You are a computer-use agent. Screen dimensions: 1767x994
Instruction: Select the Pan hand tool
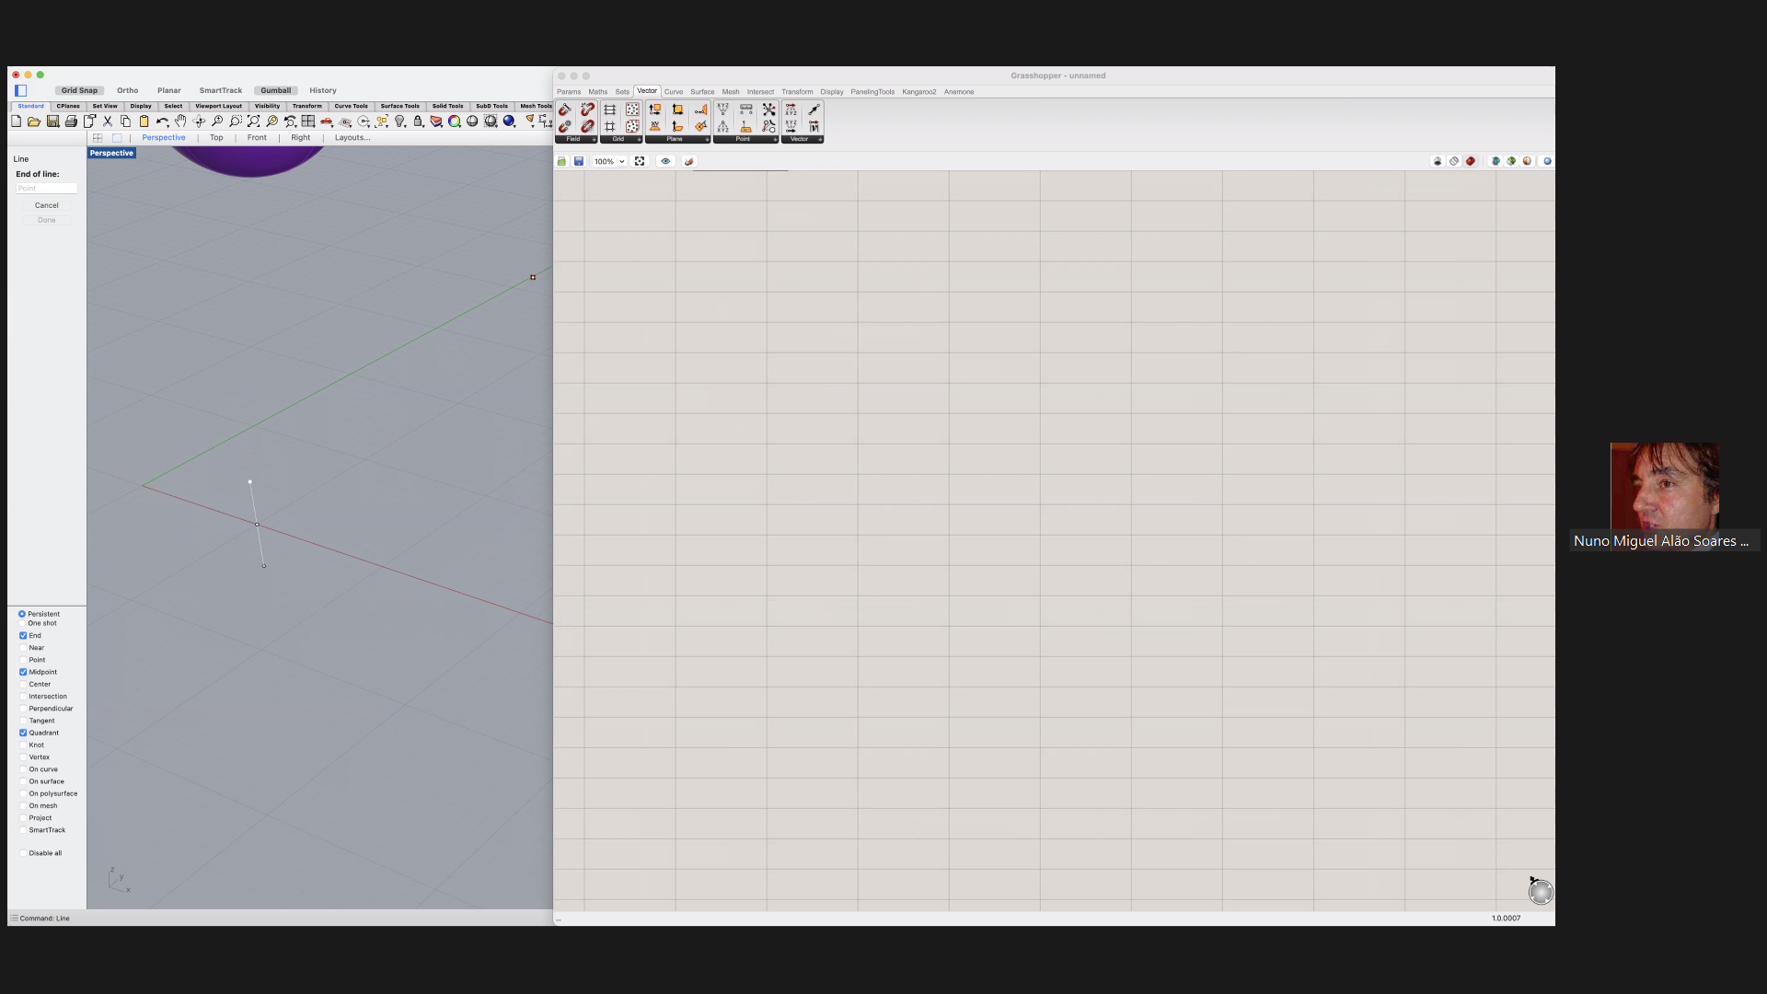click(180, 121)
